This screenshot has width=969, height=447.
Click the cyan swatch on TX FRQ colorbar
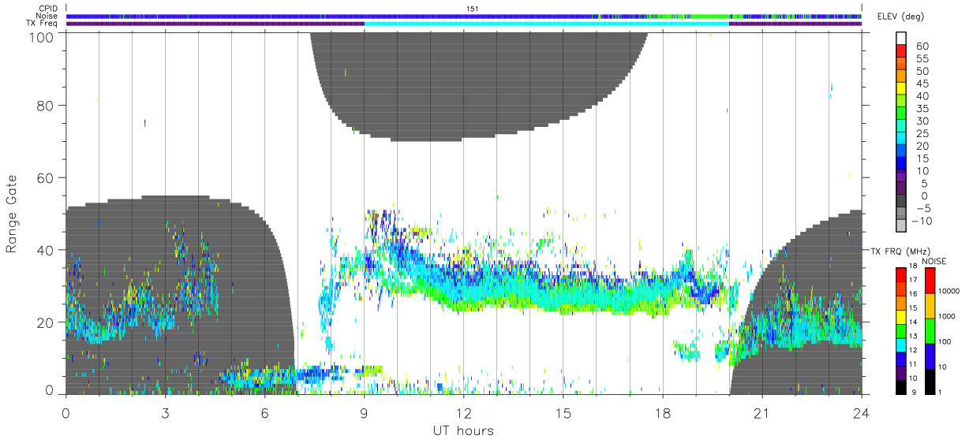[900, 345]
